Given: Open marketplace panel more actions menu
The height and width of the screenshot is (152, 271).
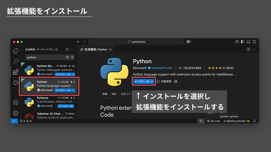Looking at the screenshot, I should (73, 50).
